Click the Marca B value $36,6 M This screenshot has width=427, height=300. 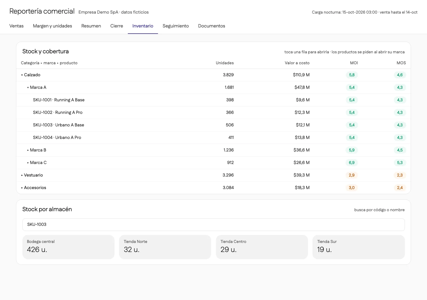(302, 150)
